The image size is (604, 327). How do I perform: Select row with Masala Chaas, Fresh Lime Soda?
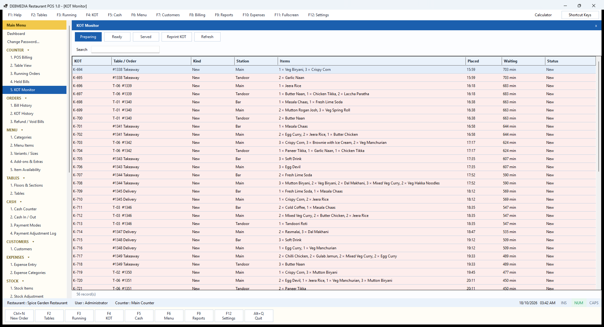[334, 102]
